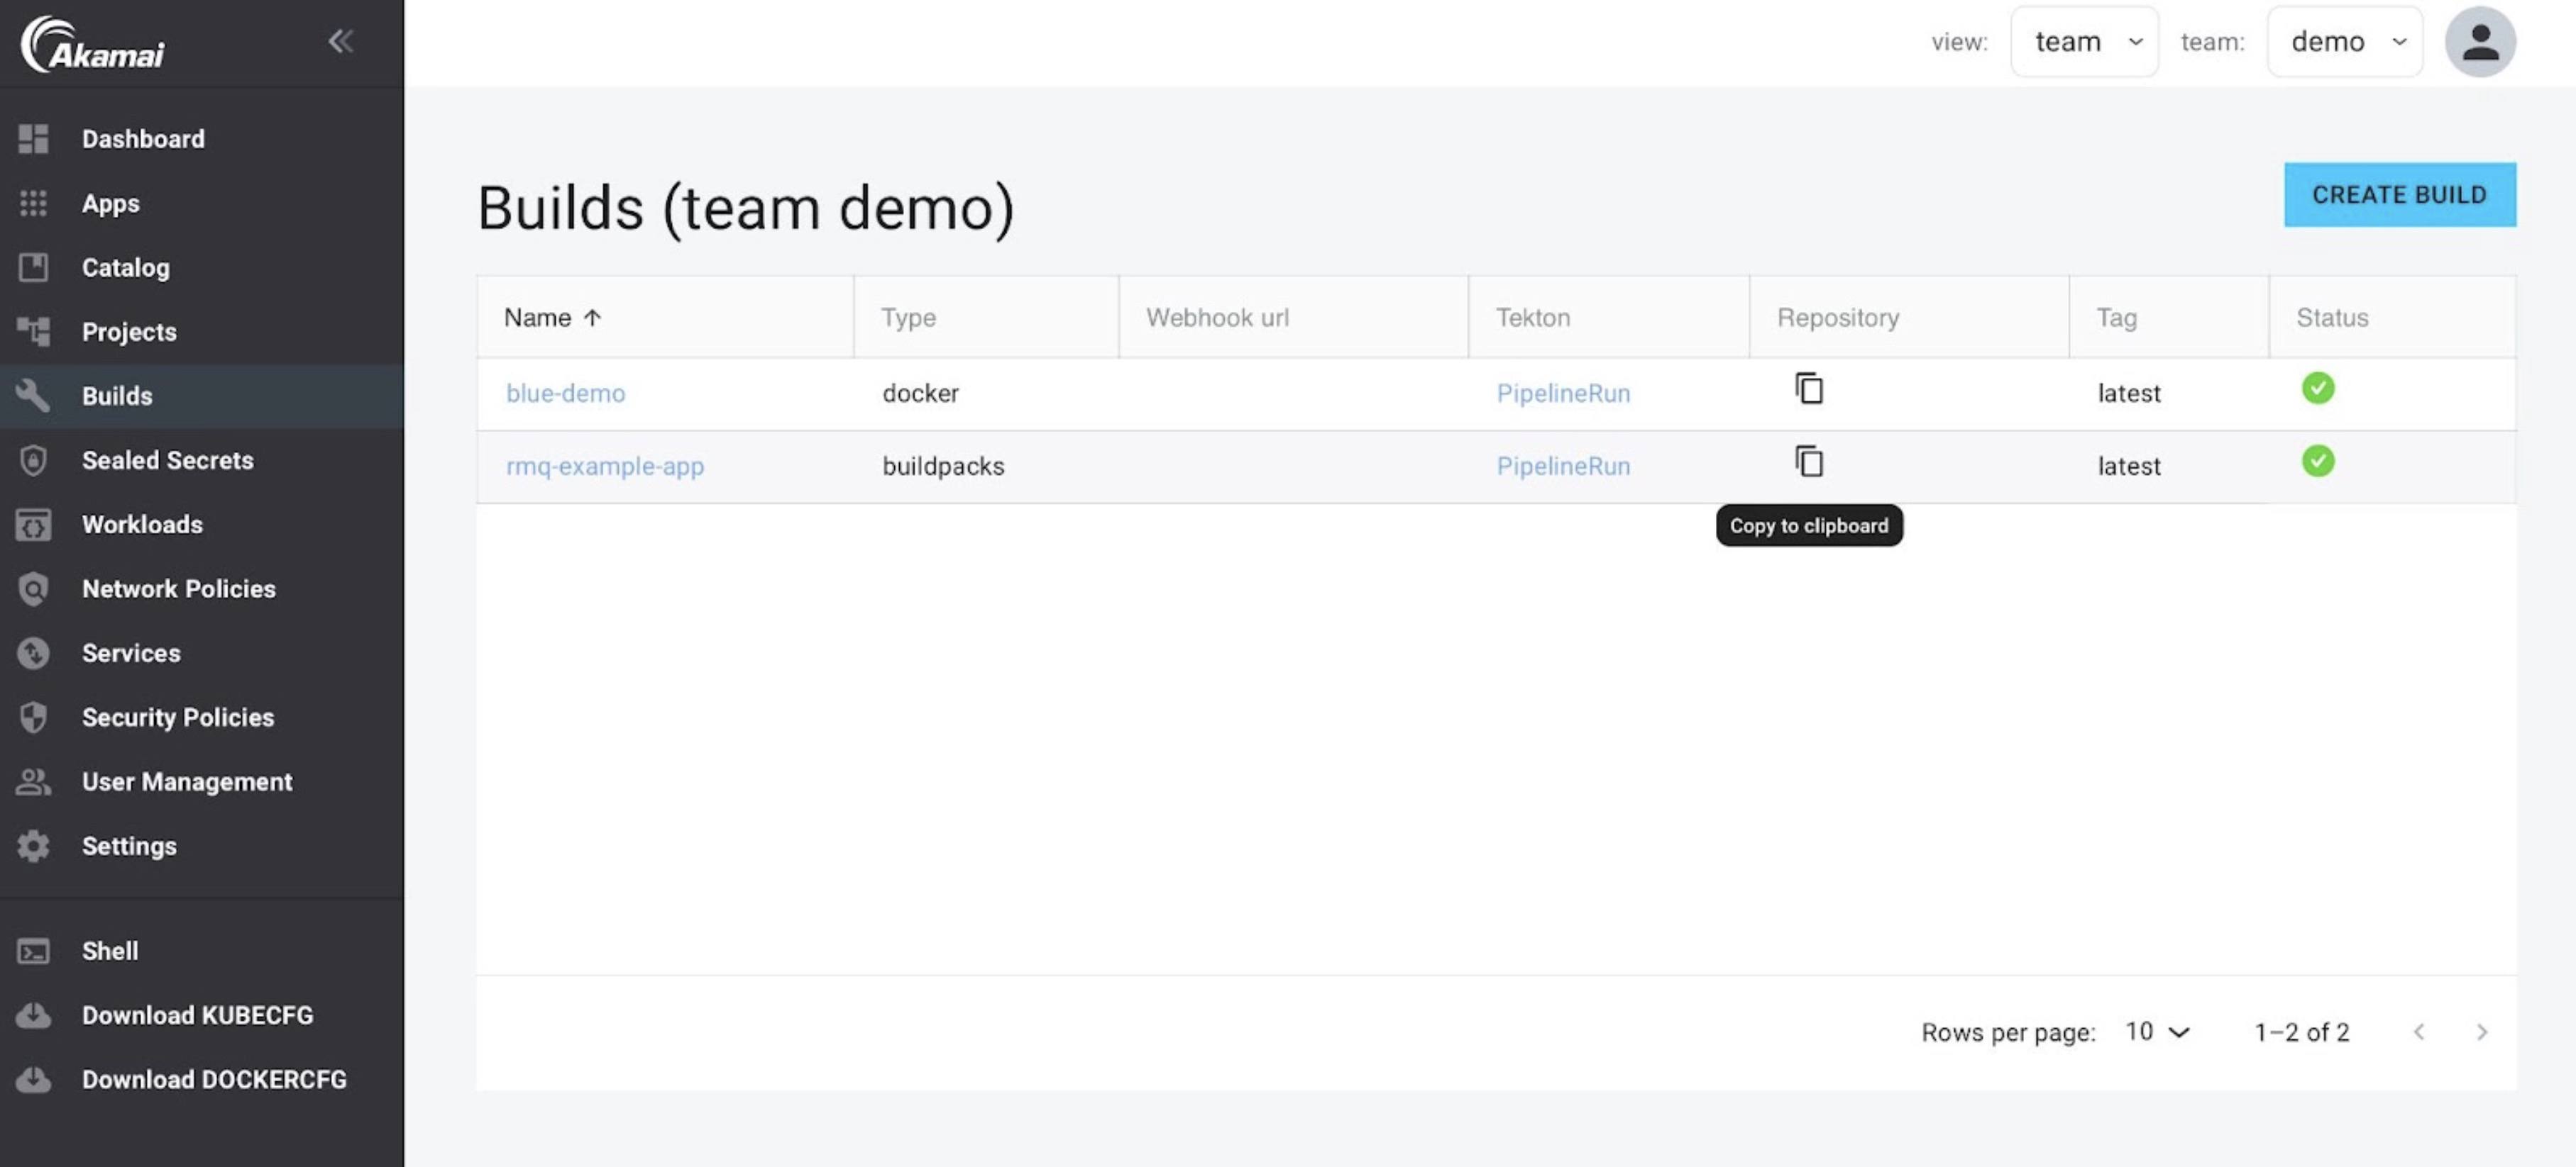Open PipelineRun link for blue-demo
This screenshot has height=1167, width=2576.
point(1563,393)
